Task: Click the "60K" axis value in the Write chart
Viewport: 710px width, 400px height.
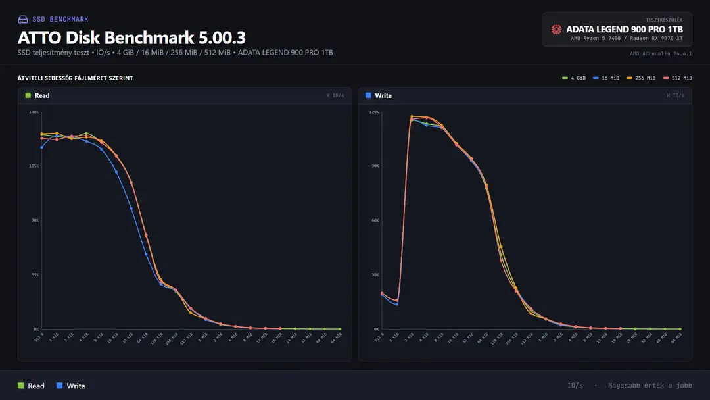Action: (375, 220)
